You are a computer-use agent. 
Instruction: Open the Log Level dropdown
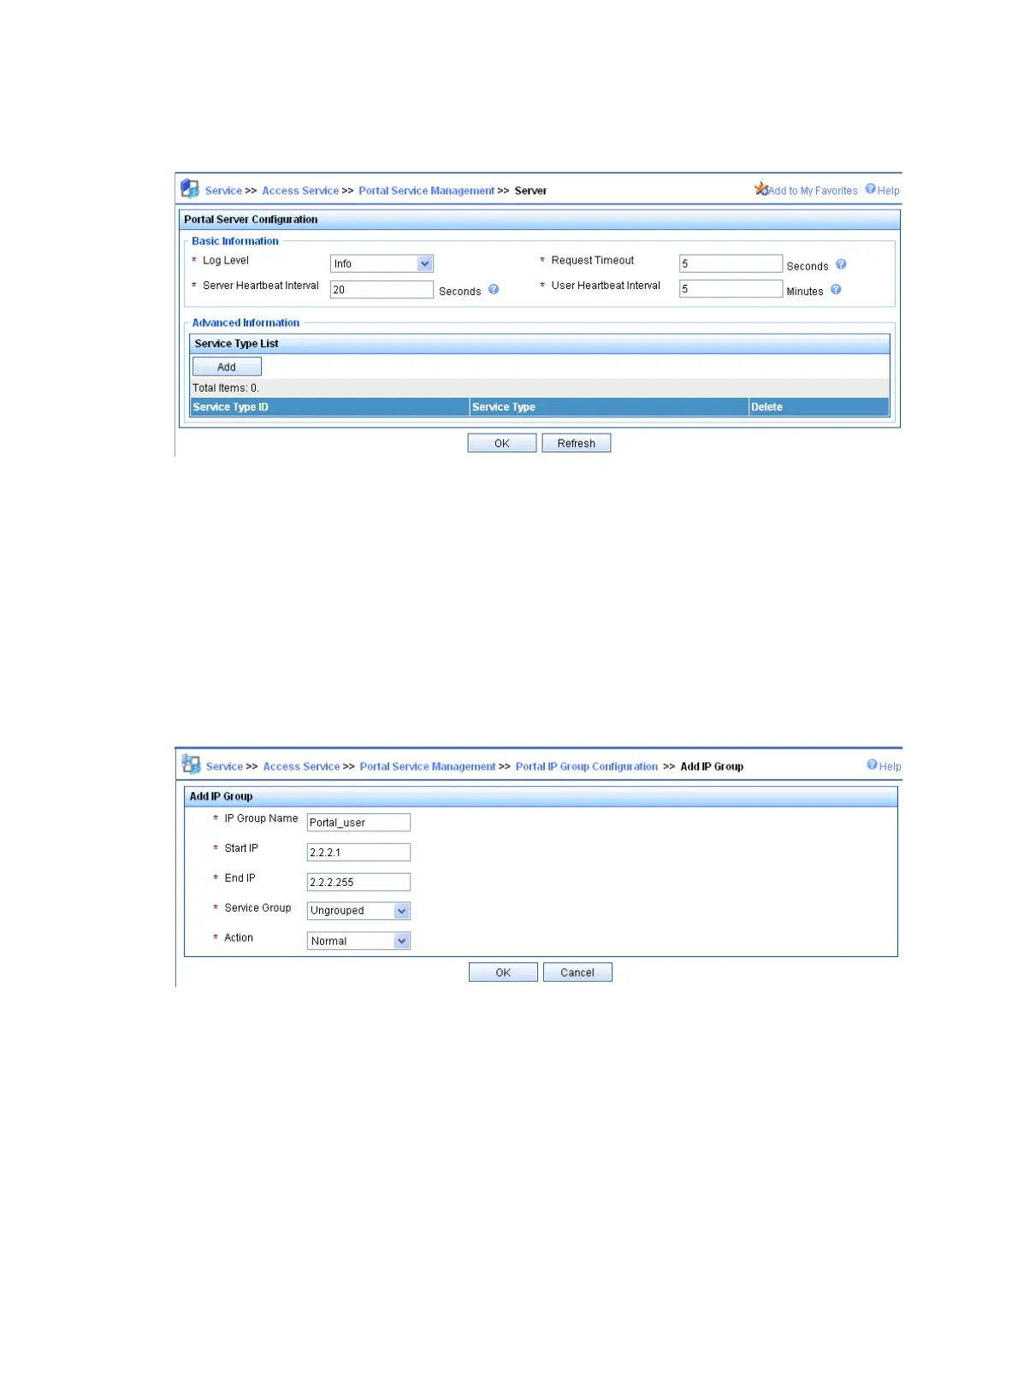click(x=382, y=263)
